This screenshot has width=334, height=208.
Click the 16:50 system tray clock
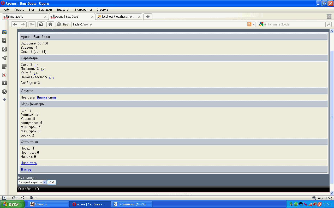click(327, 204)
